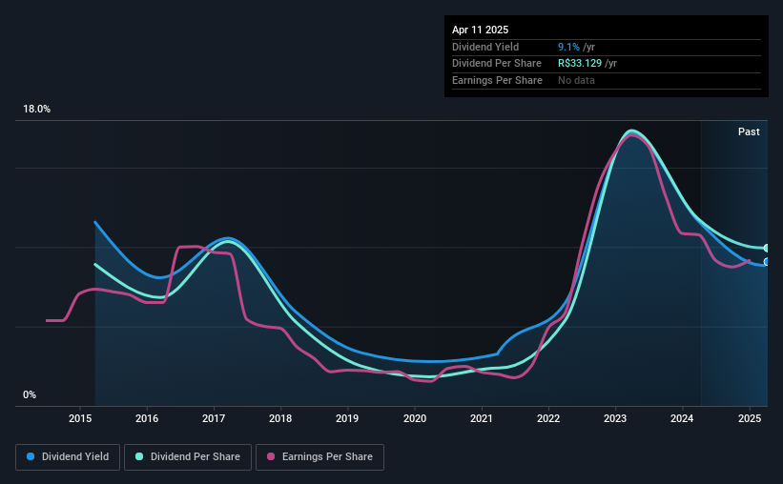Click the 2022 x-axis label
The width and height of the screenshot is (783, 484).
pyautogui.click(x=548, y=418)
